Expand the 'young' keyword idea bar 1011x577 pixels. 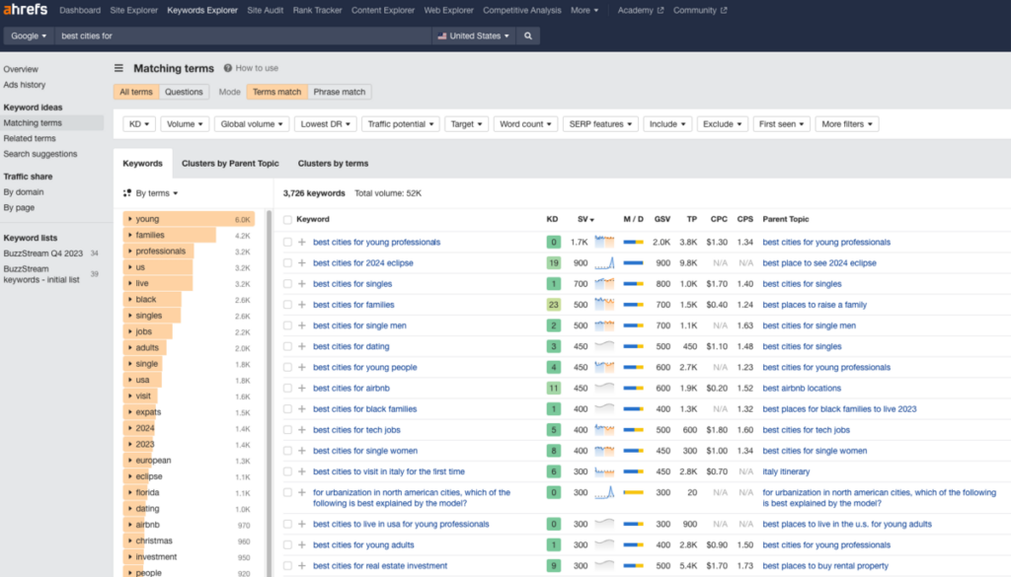pyautogui.click(x=128, y=218)
